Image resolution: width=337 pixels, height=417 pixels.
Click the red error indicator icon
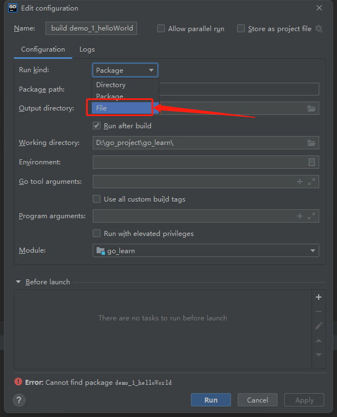coord(18,382)
